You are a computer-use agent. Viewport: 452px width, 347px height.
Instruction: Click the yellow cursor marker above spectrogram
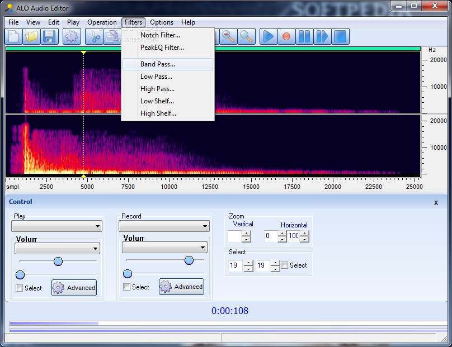pos(83,53)
